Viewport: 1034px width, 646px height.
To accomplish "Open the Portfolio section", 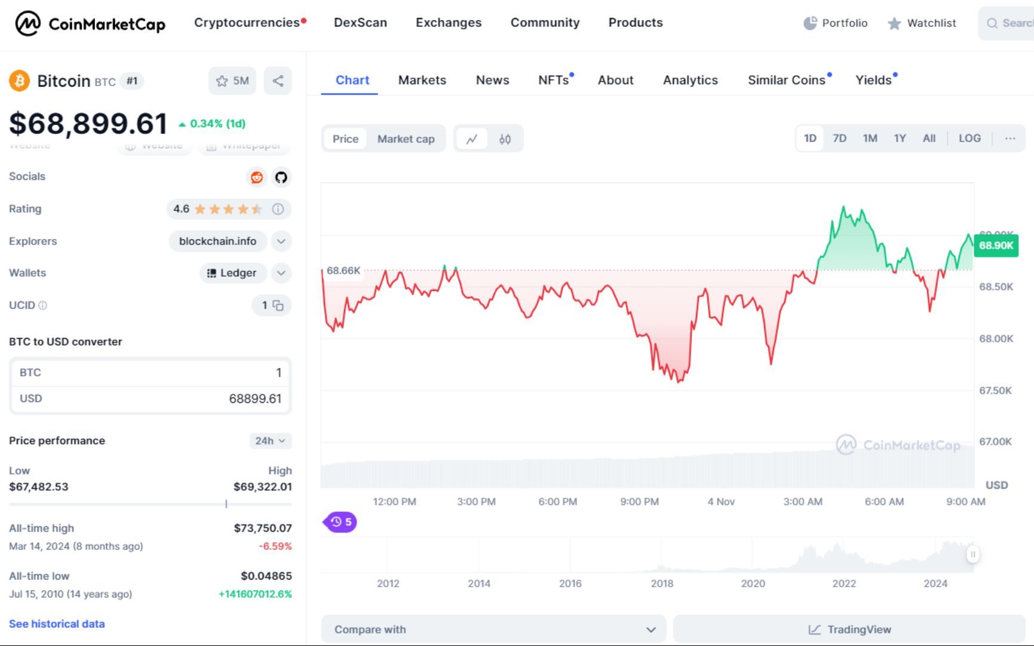I will (x=836, y=23).
